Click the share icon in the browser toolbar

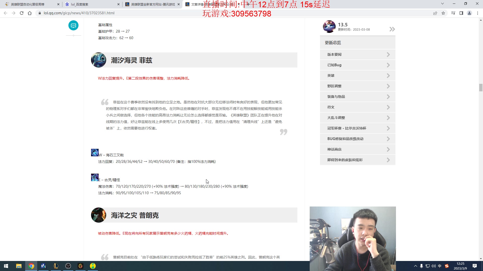pos(435,13)
